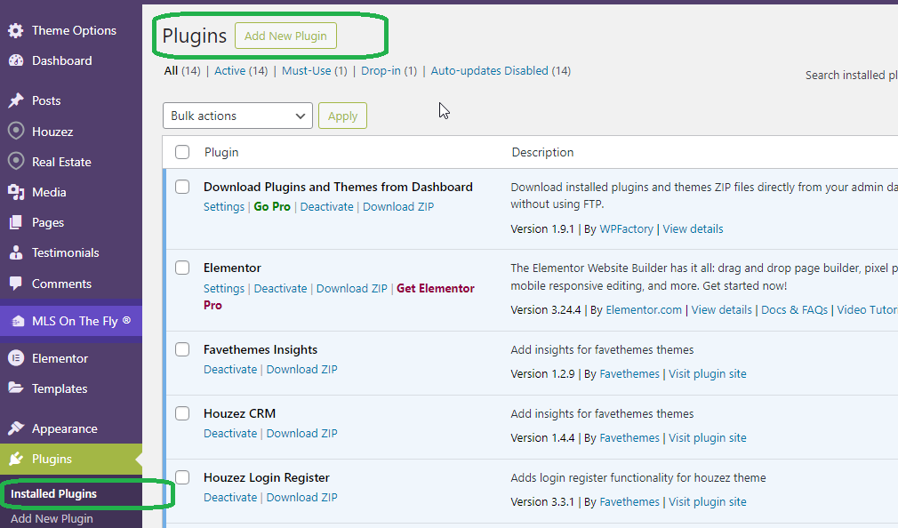The width and height of the screenshot is (898, 528).
Task: Filter plugins by Must-Use
Action: click(x=307, y=70)
